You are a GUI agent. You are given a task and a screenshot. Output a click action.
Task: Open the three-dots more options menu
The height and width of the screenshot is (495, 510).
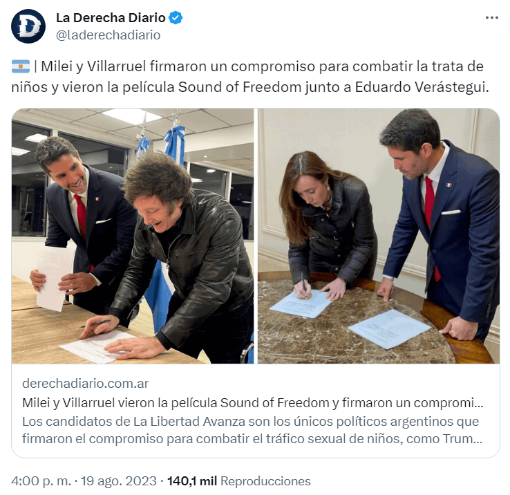pyautogui.click(x=491, y=17)
